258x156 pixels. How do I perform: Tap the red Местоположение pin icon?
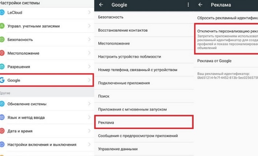click(2, 53)
